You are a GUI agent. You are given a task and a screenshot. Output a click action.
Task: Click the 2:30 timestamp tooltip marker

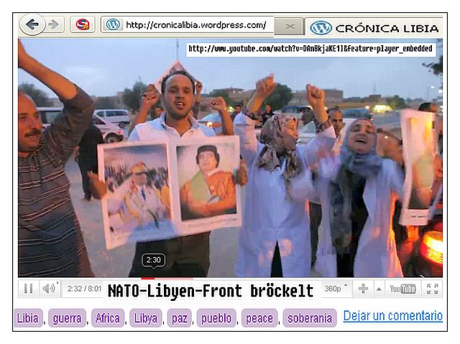[153, 260]
